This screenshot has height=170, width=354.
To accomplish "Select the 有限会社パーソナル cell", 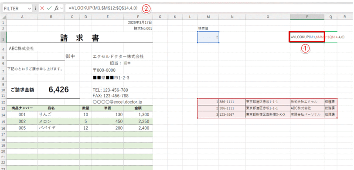I will click(x=307, y=115).
